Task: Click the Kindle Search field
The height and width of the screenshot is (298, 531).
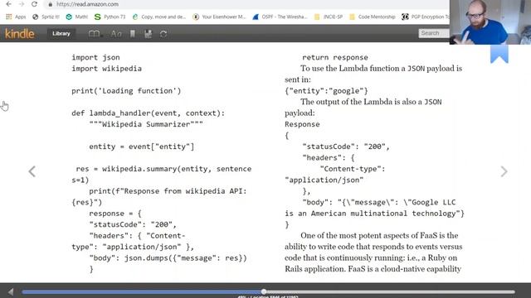Action: 434,33
